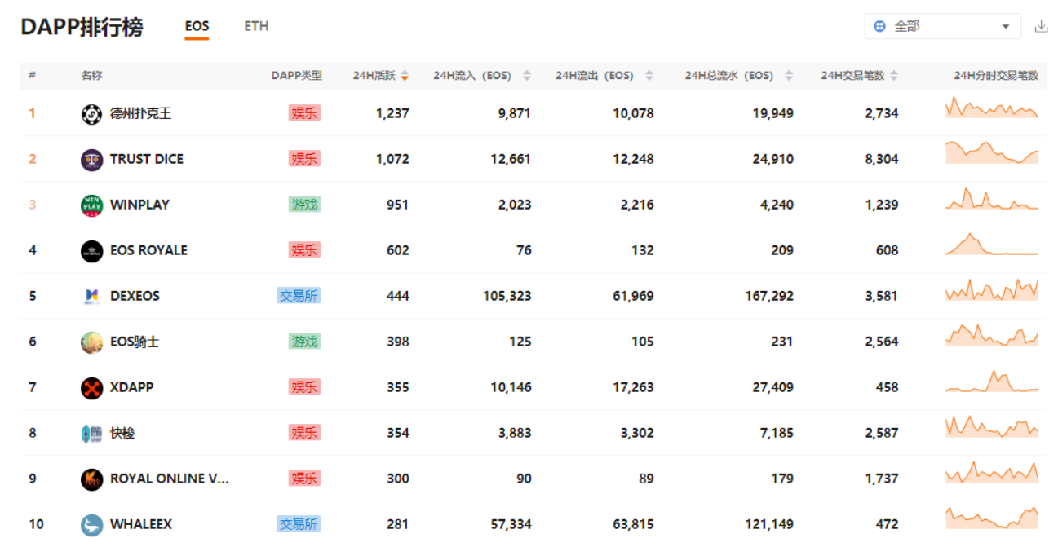Image resolution: width=1058 pixels, height=547 pixels.
Task: Click the 1,237 active users value
Action: tap(392, 114)
